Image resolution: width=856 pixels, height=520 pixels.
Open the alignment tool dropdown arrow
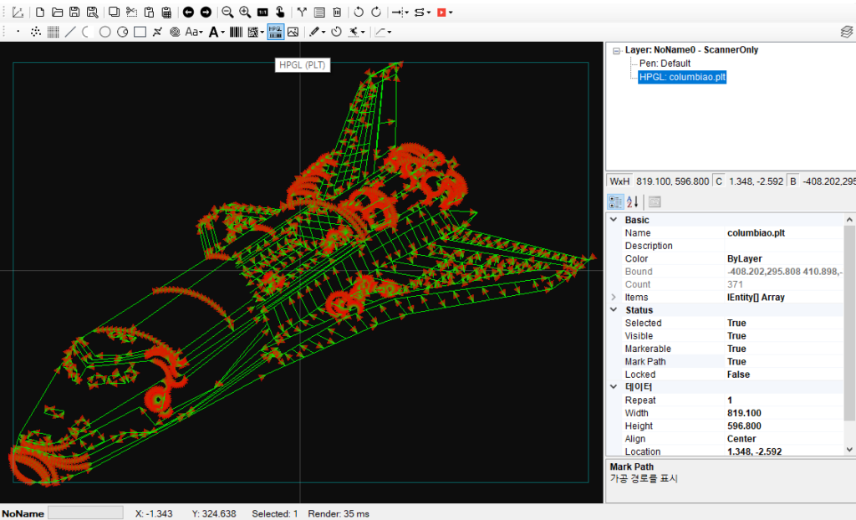tap(407, 13)
